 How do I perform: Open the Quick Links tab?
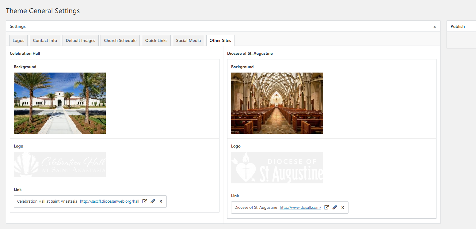pos(156,40)
